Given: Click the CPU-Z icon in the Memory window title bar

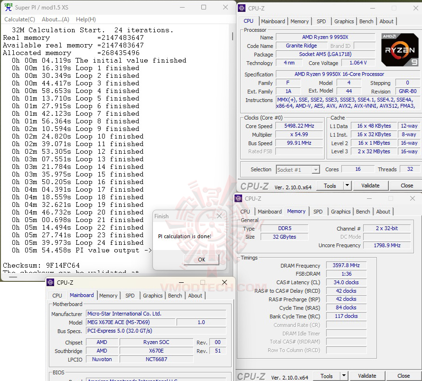Looking at the screenshot, I should point(238,198).
